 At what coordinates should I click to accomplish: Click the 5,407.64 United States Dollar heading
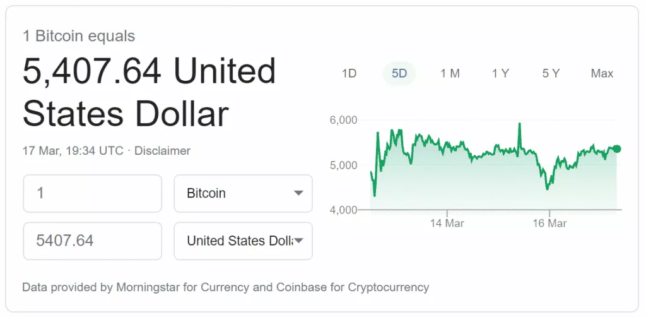[x=149, y=93]
